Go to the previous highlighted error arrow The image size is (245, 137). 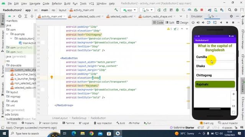[182, 29]
